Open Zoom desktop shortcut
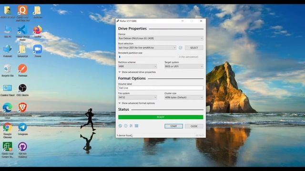 pos(38,49)
